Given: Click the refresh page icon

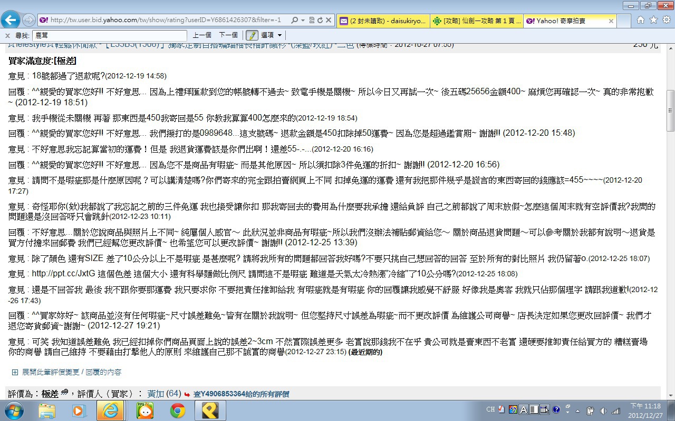Looking at the screenshot, I should point(320,21).
